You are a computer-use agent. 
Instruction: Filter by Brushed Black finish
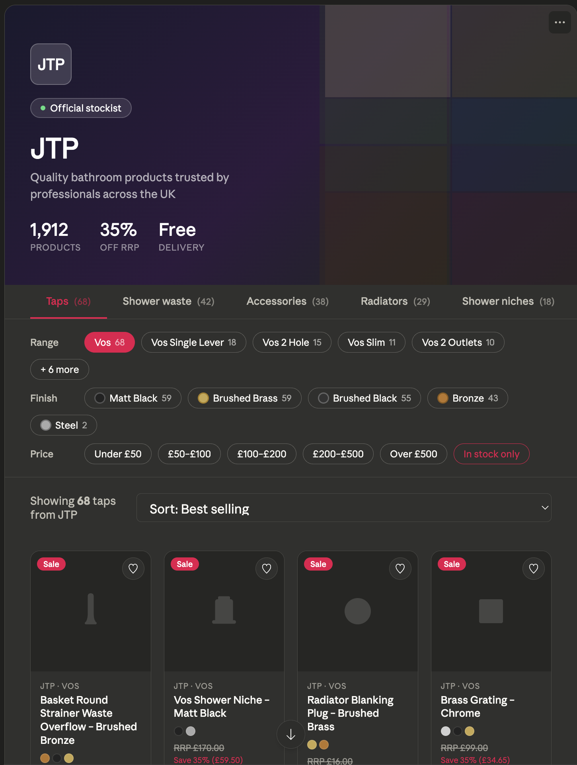click(x=365, y=398)
